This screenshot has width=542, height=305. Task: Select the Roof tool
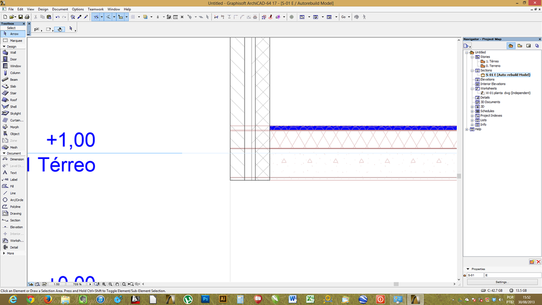pyautogui.click(x=12, y=100)
